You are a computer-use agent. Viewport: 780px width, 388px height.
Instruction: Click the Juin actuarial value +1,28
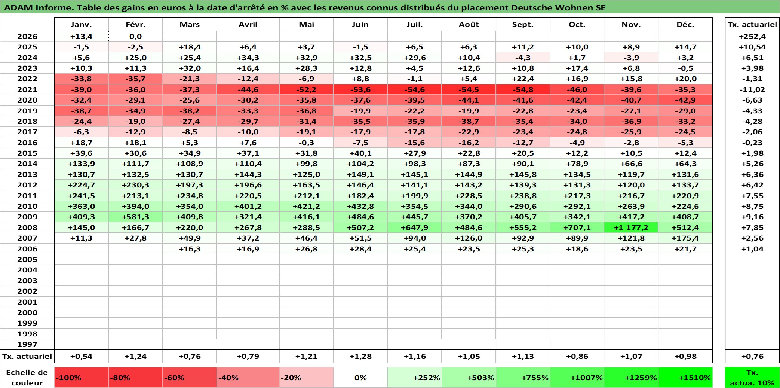360,356
